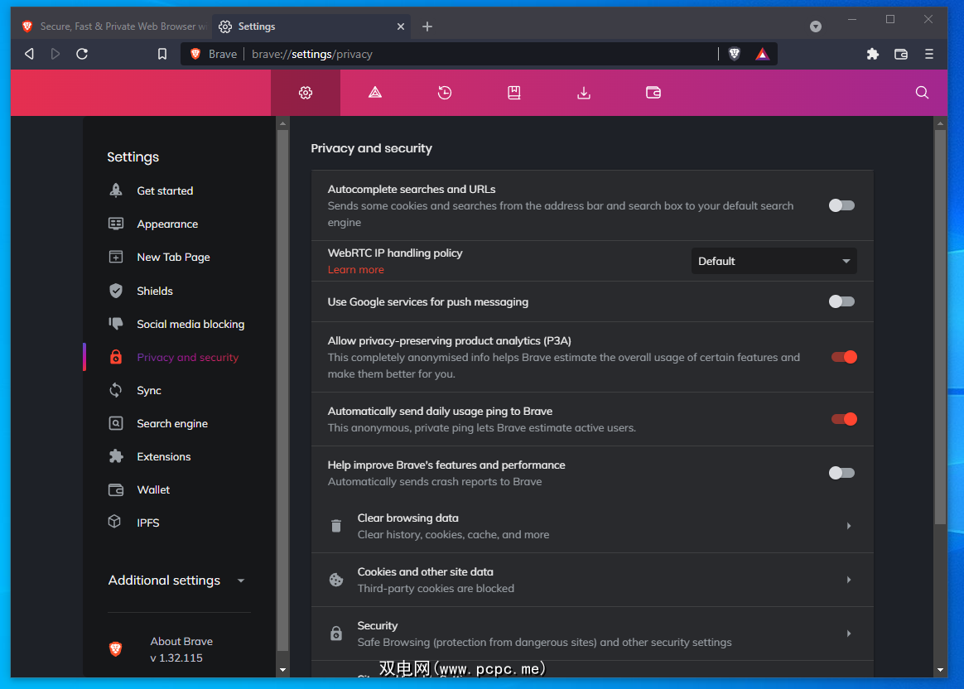Image resolution: width=964 pixels, height=689 pixels.
Task: Open a new tab with plus button
Action: (427, 26)
